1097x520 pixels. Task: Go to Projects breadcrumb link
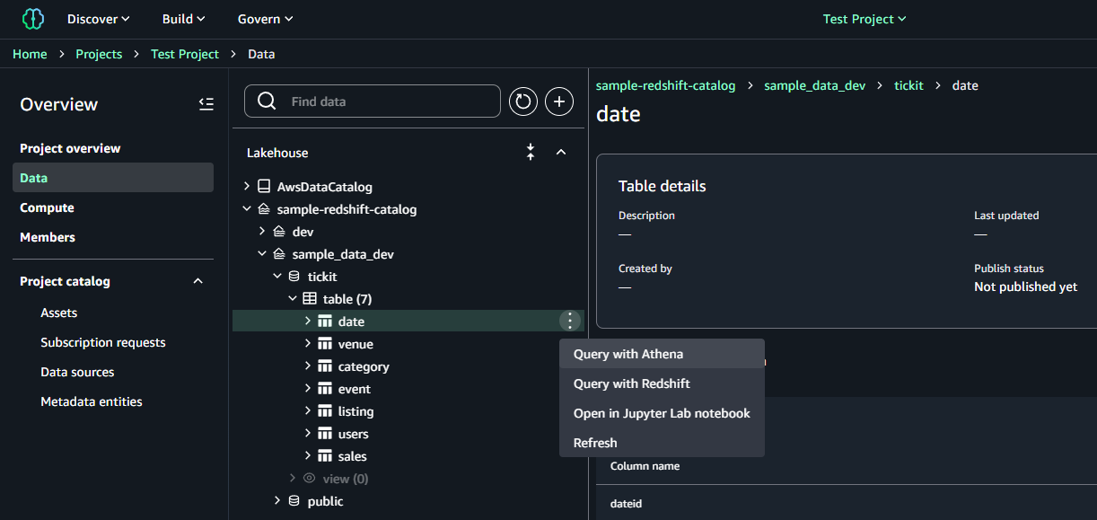pos(99,54)
